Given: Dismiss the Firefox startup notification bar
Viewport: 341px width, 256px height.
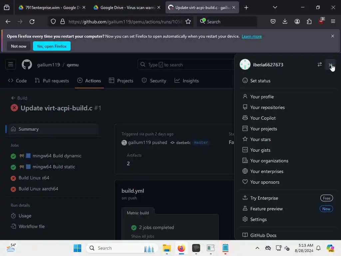Looking at the screenshot, I should point(333,36).
